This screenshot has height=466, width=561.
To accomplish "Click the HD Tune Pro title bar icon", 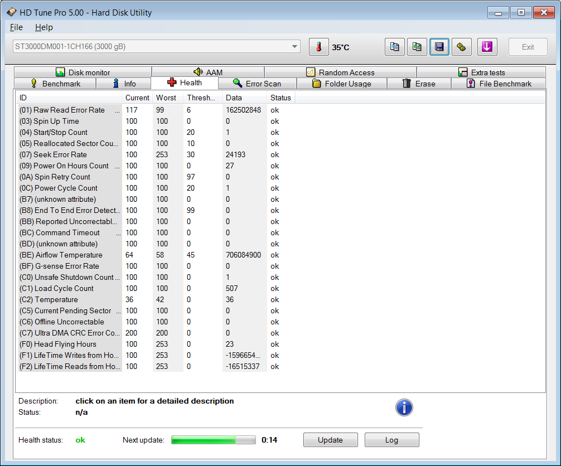I will click(x=12, y=12).
